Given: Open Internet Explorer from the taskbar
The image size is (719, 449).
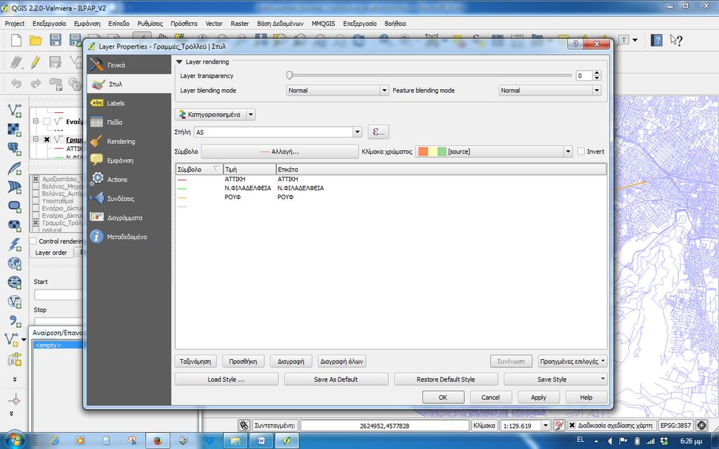Looking at the screenshot, I should click(x=55, y=441).
